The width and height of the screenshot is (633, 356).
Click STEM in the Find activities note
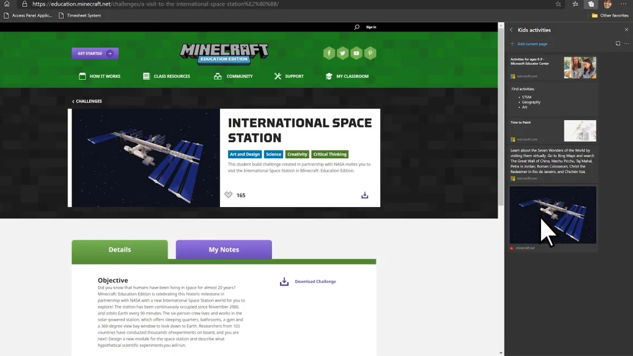point(527,97)
